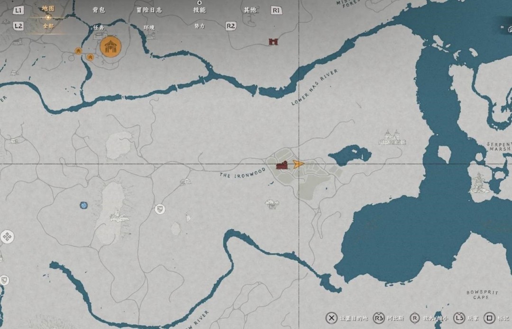Screen dimensions: 512x329
Task: Click the 放大/缩小 zoom prompt
Action: (436, 318)
